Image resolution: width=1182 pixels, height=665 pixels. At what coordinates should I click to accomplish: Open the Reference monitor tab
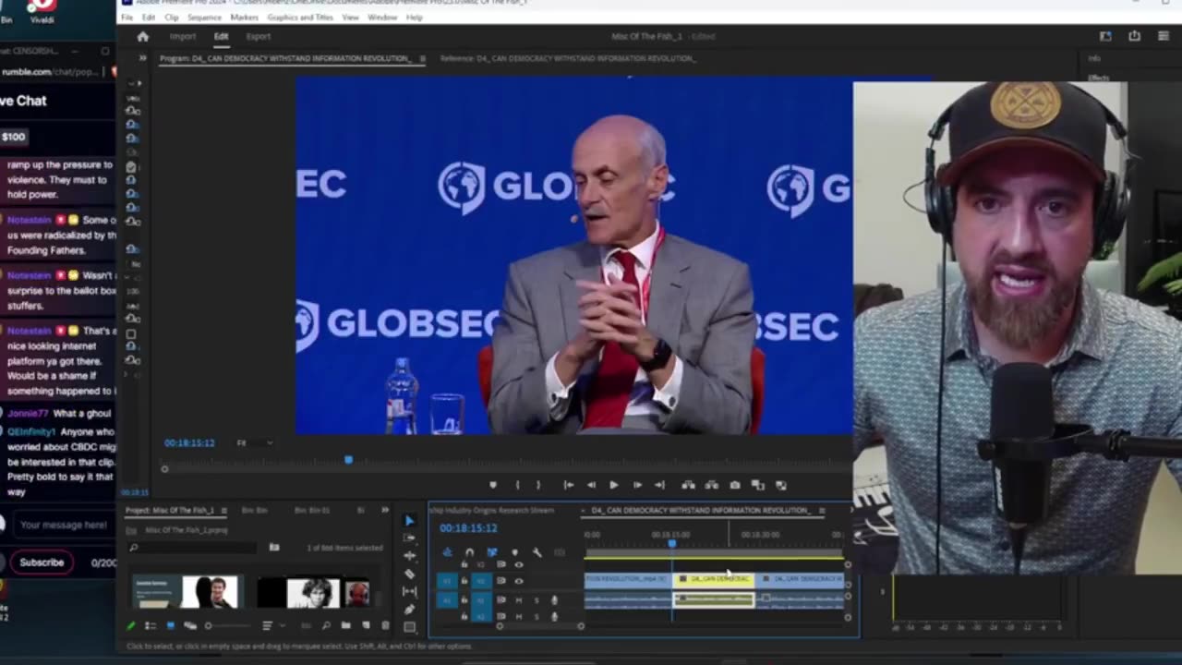pyautogui.click(x=568, y=58)
